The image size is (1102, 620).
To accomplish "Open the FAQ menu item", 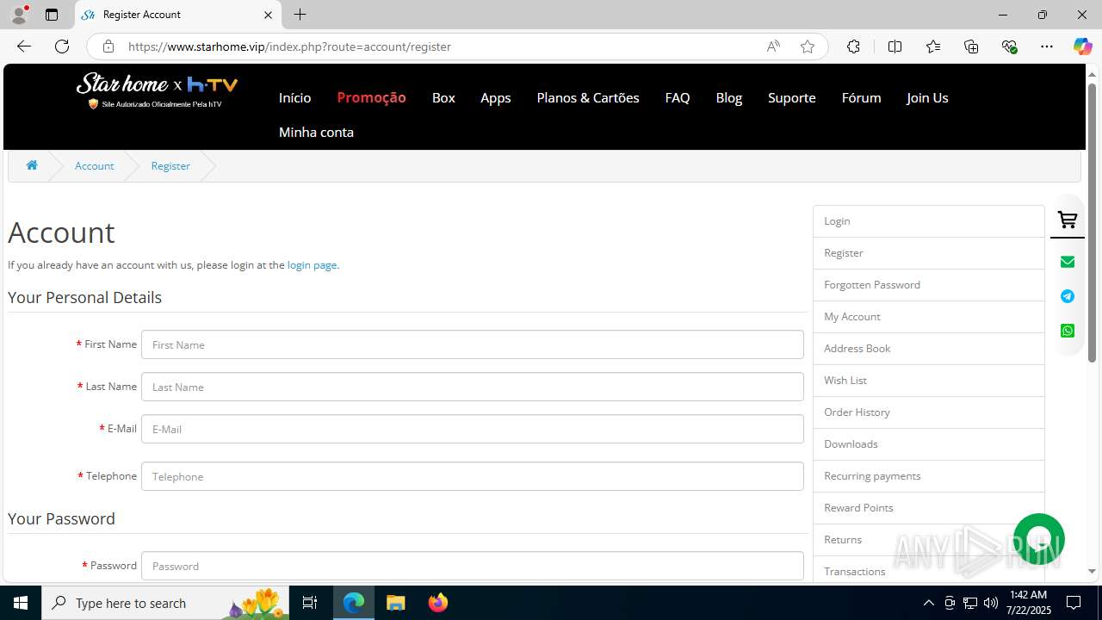I will 678,97.
